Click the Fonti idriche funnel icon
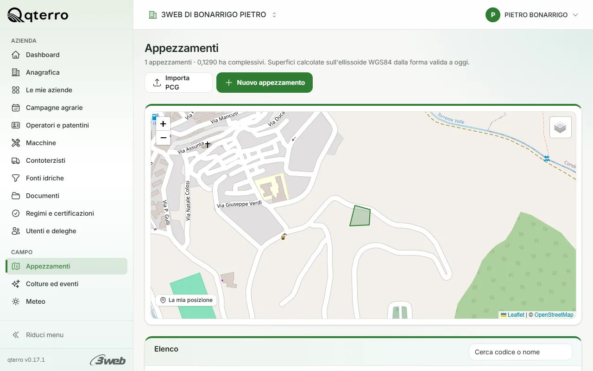 tap(16, 178)
